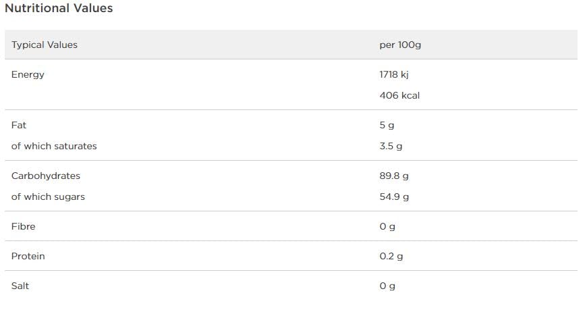Click the 1718 kj energy value
587x310 pixels.
point(394,74)
